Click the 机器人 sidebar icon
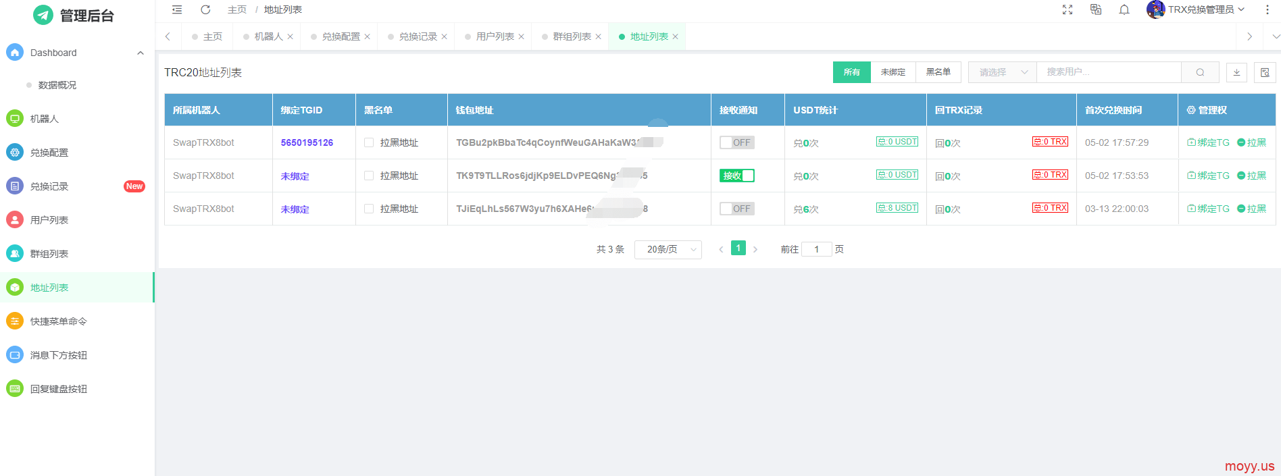Viewport: 1281px width, 476px height. (x=15, y=118)
